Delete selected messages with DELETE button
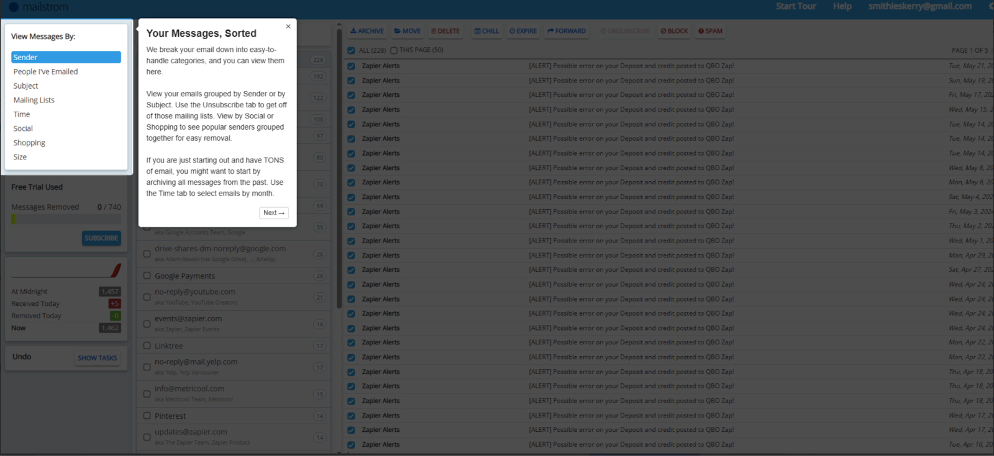The image size is (994, 456). click(x=445, y=31)
